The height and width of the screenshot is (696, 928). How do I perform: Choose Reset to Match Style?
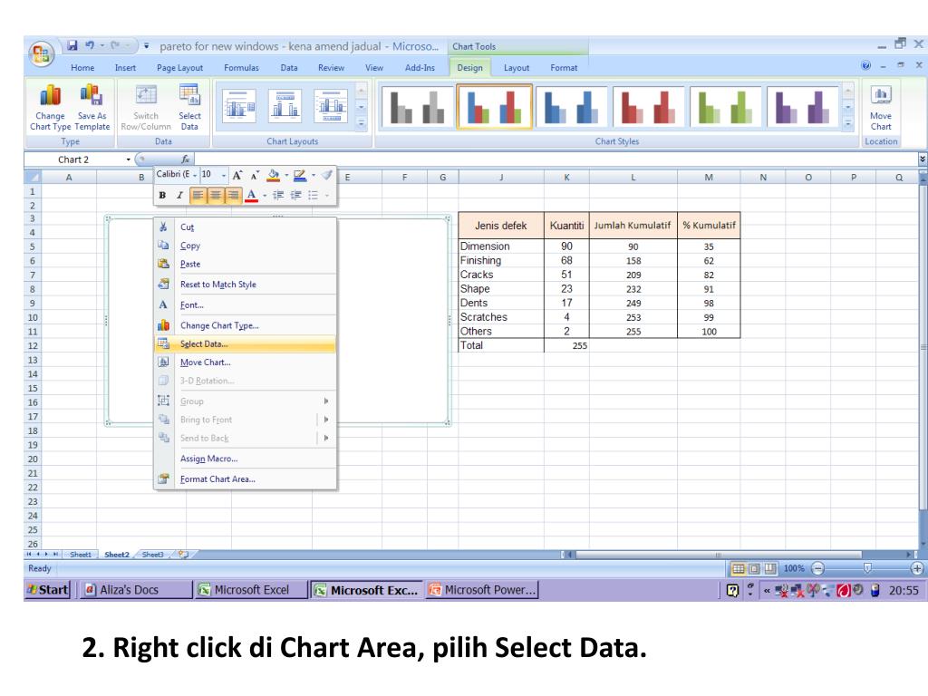pos(245,284)
